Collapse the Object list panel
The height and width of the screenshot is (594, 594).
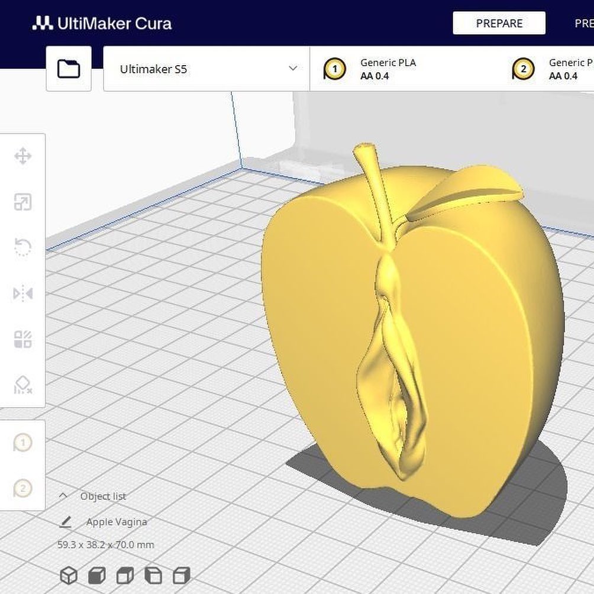click(x=64, y=496)
